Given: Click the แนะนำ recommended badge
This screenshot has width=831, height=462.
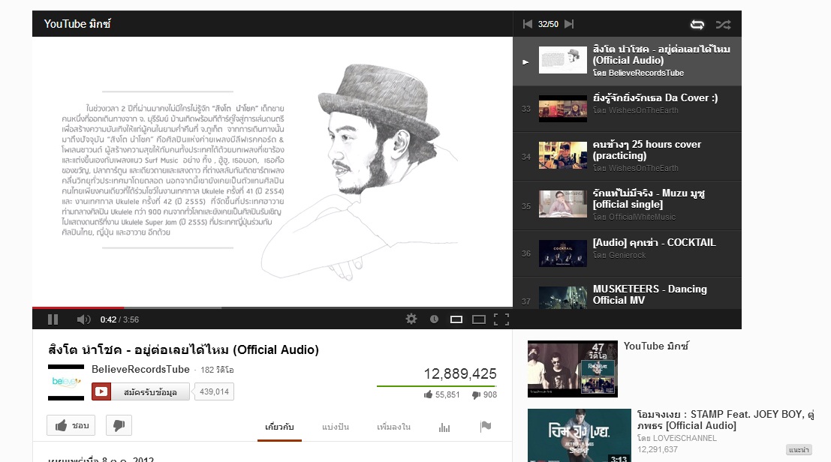Looking at the screenshot, I should click(x=799, y=450).
